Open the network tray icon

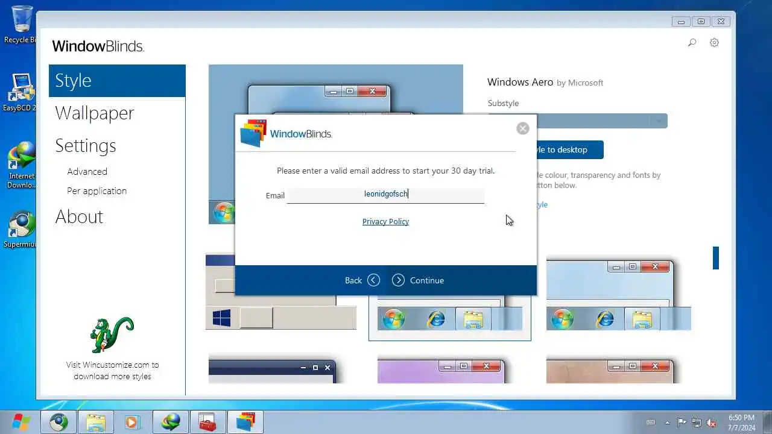697,423
